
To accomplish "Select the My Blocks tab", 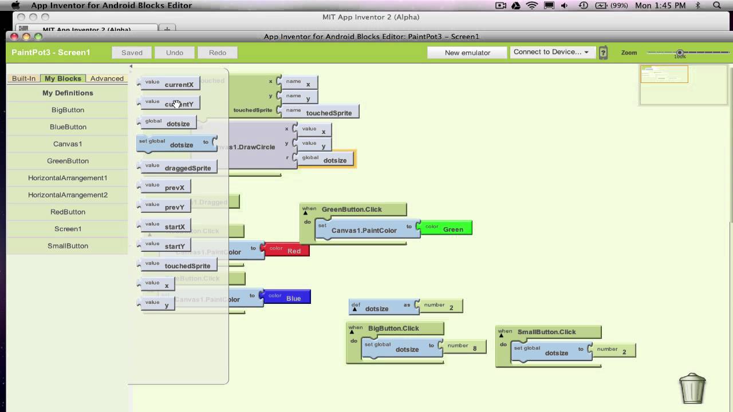I will point(63,78).
